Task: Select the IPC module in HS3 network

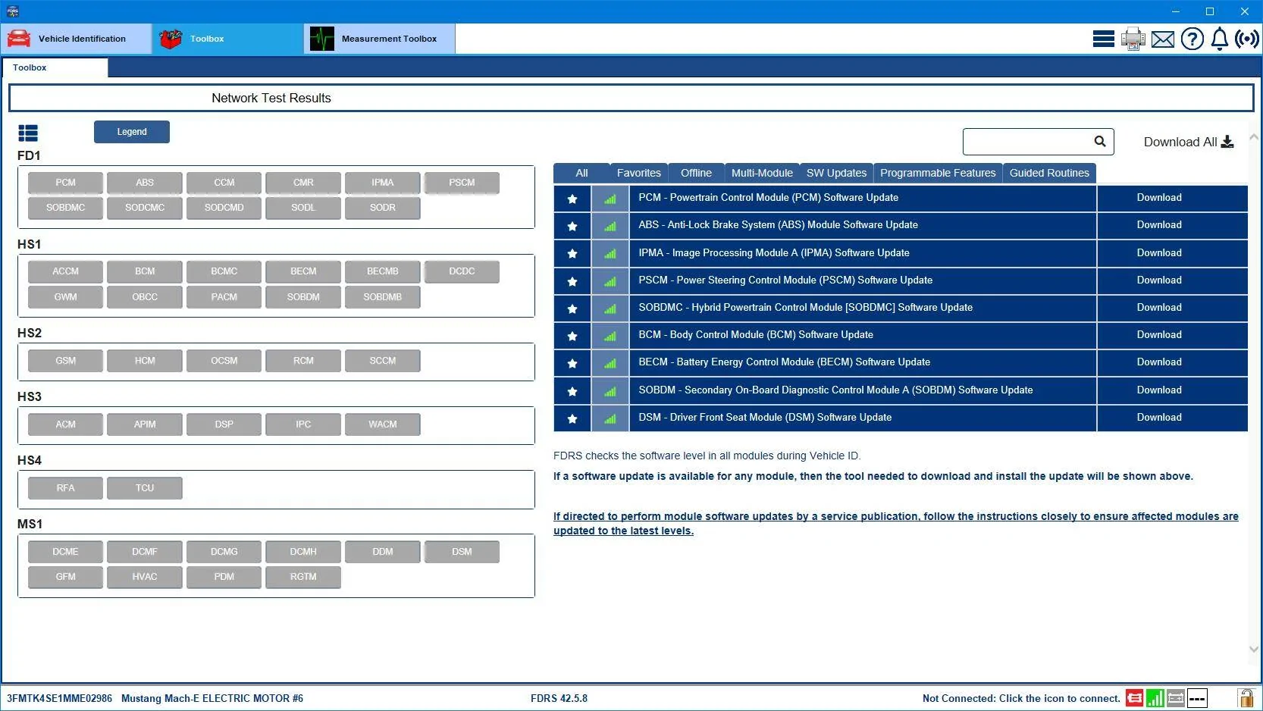Action: [303, 424]
